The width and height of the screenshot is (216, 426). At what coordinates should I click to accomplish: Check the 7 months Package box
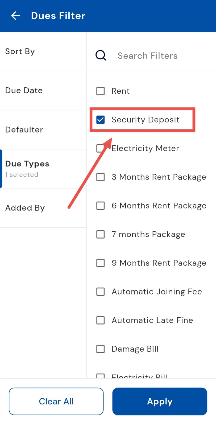click(x=101, y=234)
